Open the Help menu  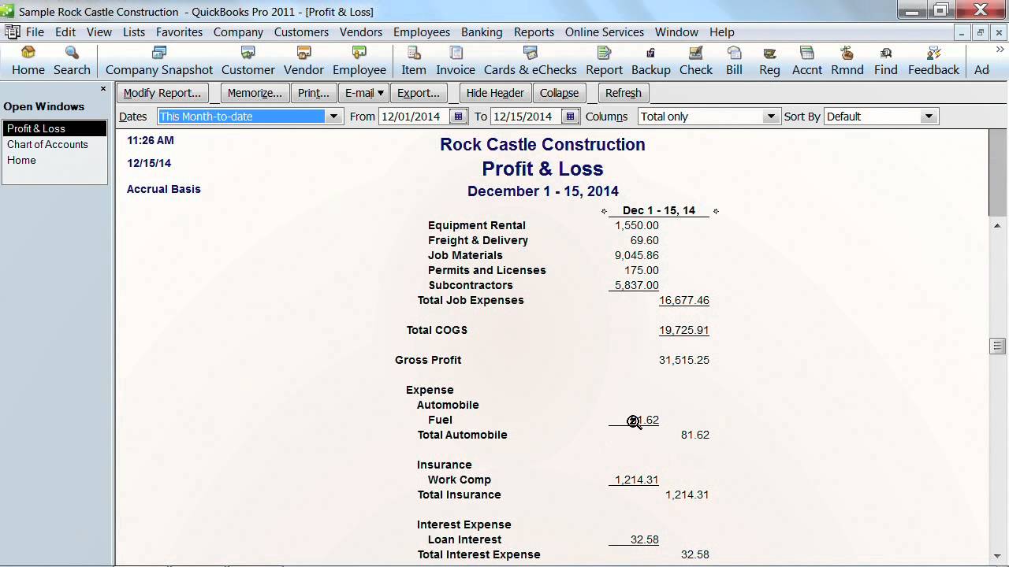(x=722, y=32)
